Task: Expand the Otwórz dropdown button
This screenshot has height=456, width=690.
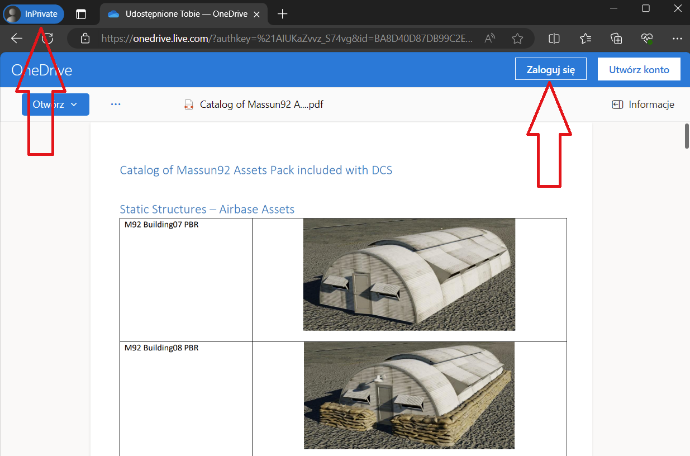Action: click(x=55, y=104)
